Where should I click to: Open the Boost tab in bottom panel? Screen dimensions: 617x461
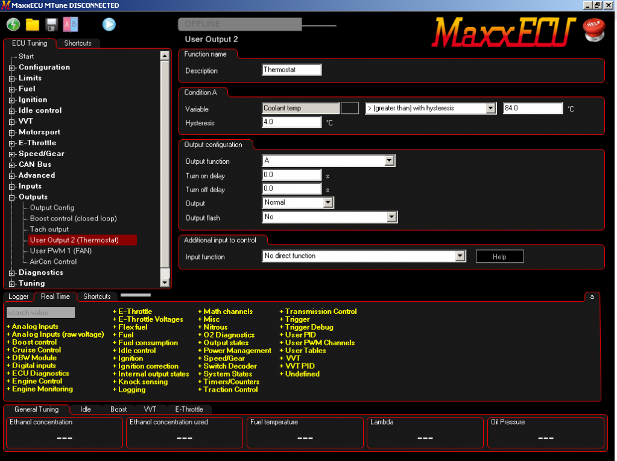(x=118, y=409)
